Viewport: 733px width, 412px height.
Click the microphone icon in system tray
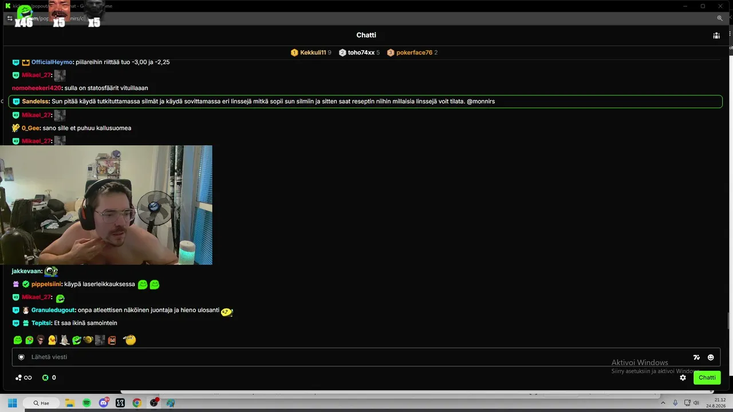676,403
